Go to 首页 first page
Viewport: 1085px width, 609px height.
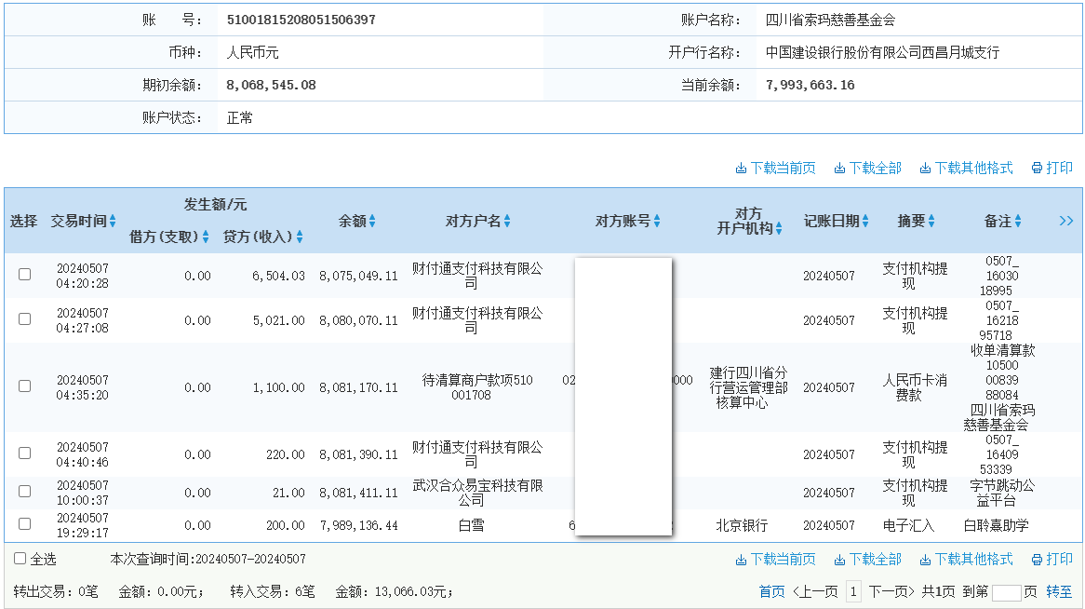point(771,591)
